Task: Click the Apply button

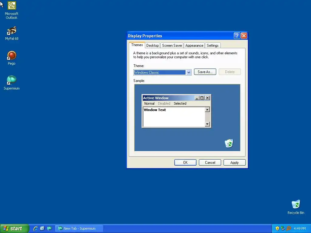Action: pyautogui.click(x=234, y=163)
